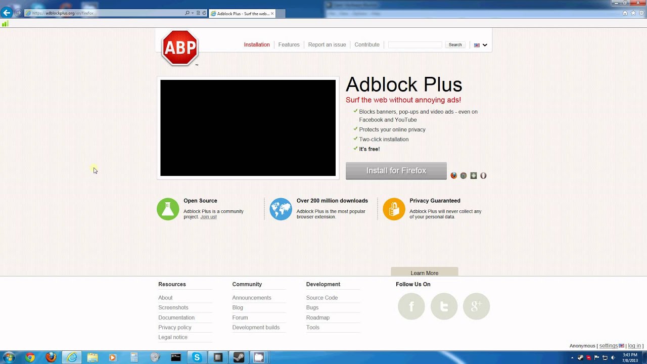Open the Google+ follow icon

[x=476, y=306]
